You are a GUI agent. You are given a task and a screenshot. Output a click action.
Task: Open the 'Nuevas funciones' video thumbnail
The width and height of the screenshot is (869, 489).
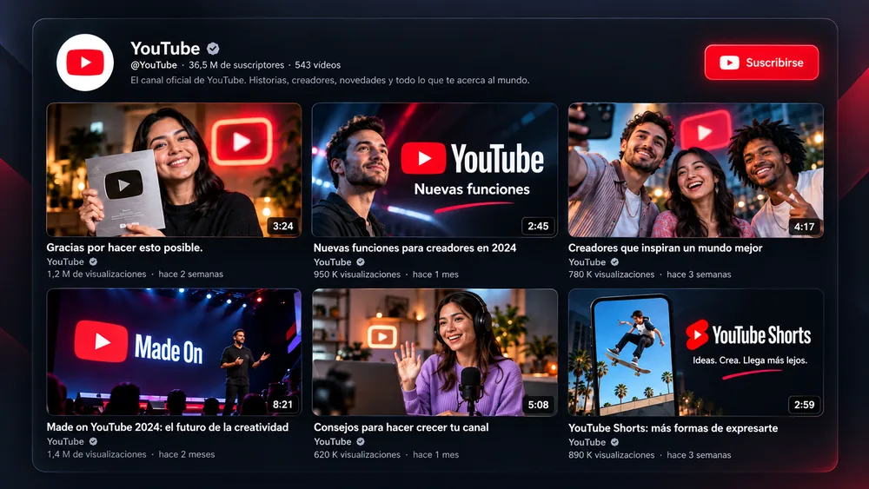(434, 170)
